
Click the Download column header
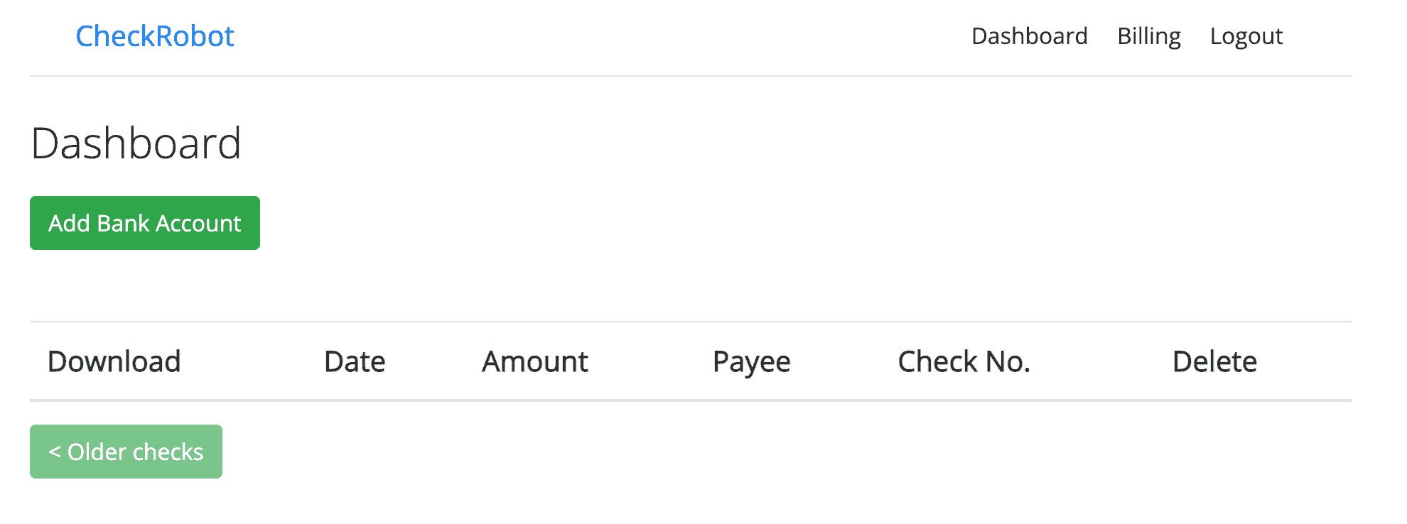click(114, 361)
